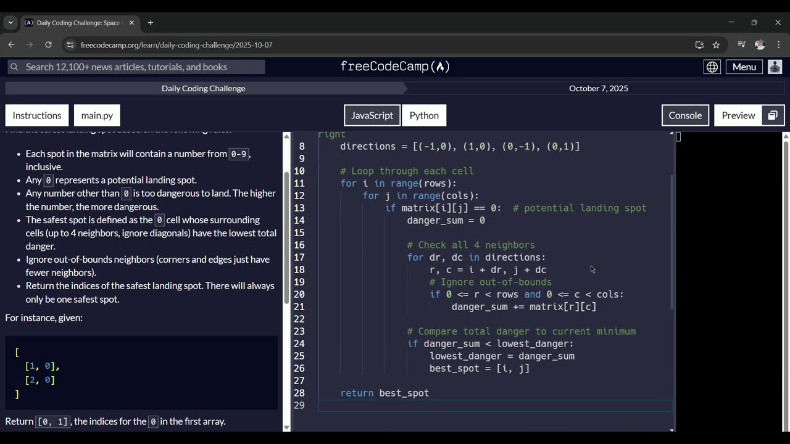Click line number 13 in the gutter
This screenshot has width=790, height=444.
pos(299,208)
